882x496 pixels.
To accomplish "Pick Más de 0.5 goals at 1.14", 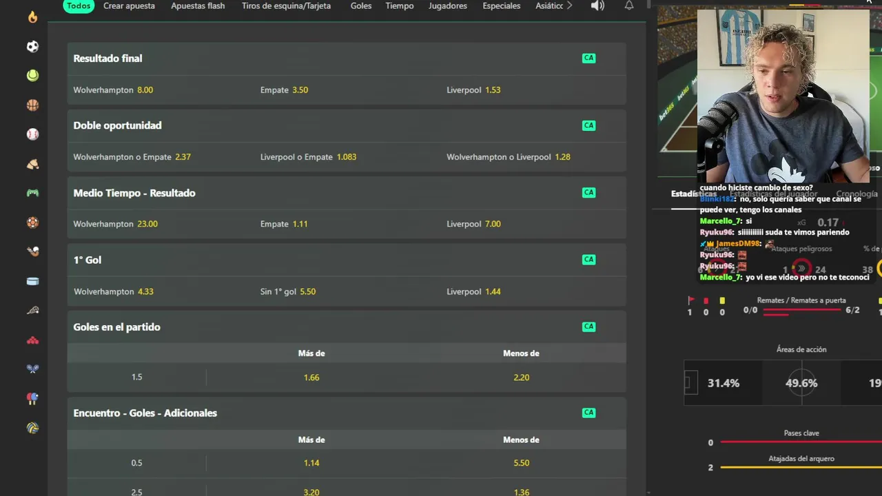I will [x=311, y=463].
